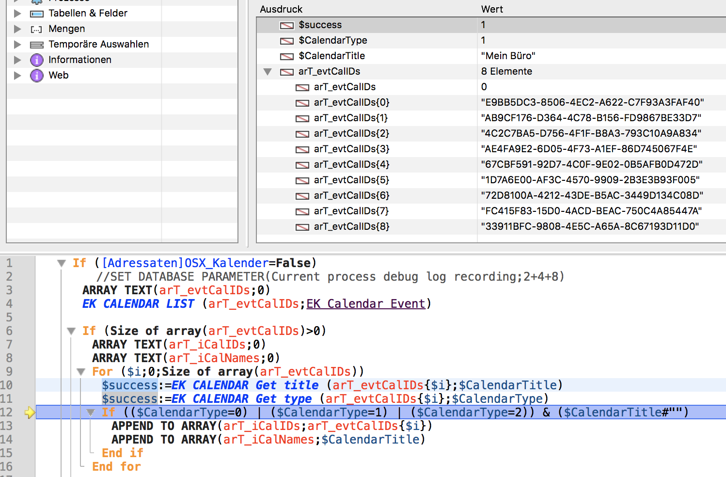Click the Temporäre Auswahlen list icon
726x477 pixels.
(x=37, y=45)
